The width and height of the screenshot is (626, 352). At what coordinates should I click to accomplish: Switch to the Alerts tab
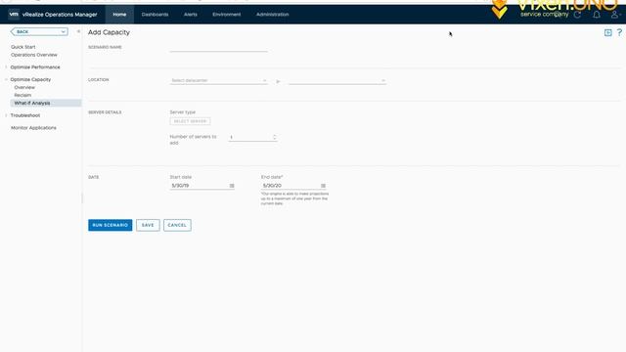191,15
